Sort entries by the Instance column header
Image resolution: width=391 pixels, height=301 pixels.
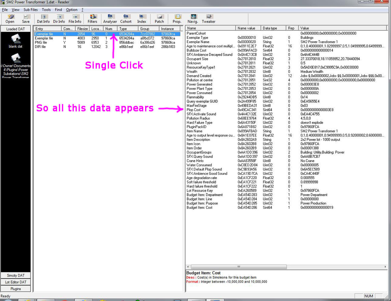pyautogui.click(x=170, y=29)
